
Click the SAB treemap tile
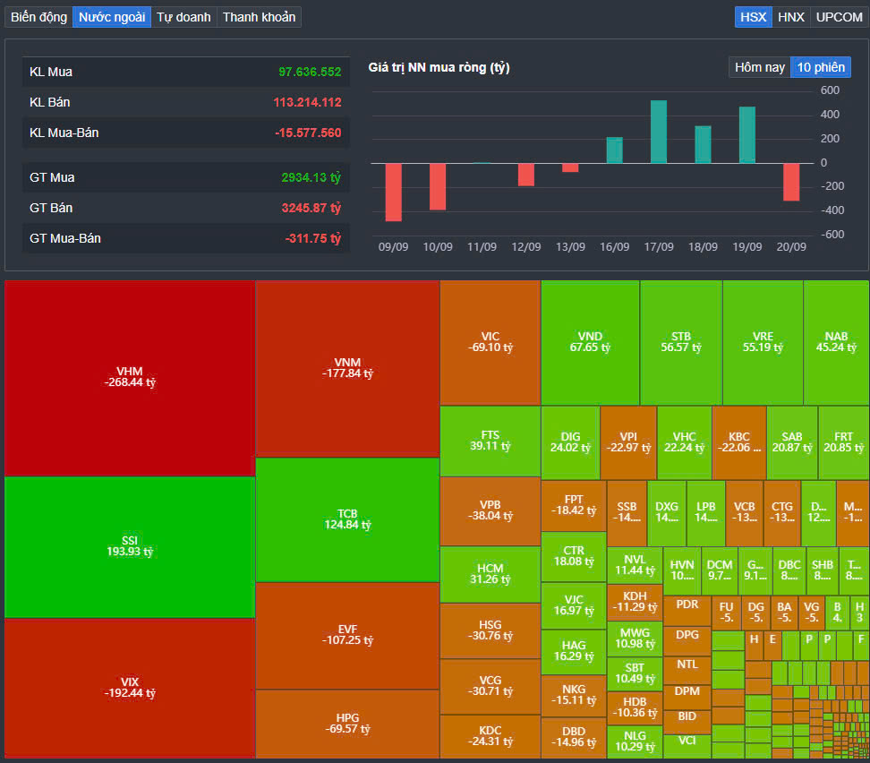(x=792, y=442)
